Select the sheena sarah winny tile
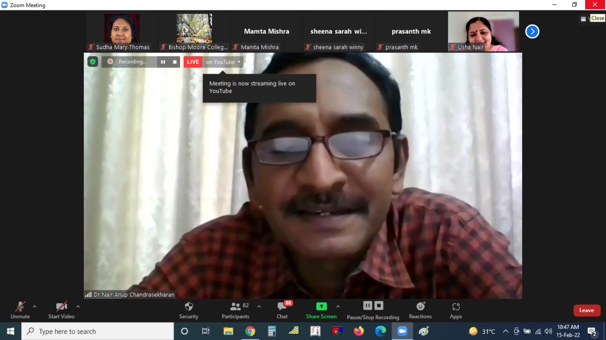606x340 pixels. 339,32
